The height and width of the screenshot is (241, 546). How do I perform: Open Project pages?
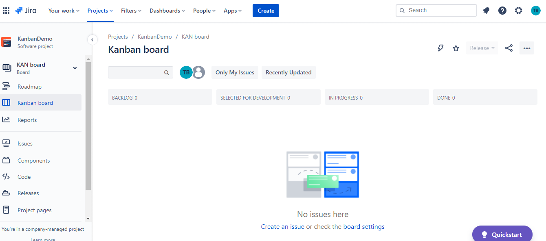click(x=33, y=210)
